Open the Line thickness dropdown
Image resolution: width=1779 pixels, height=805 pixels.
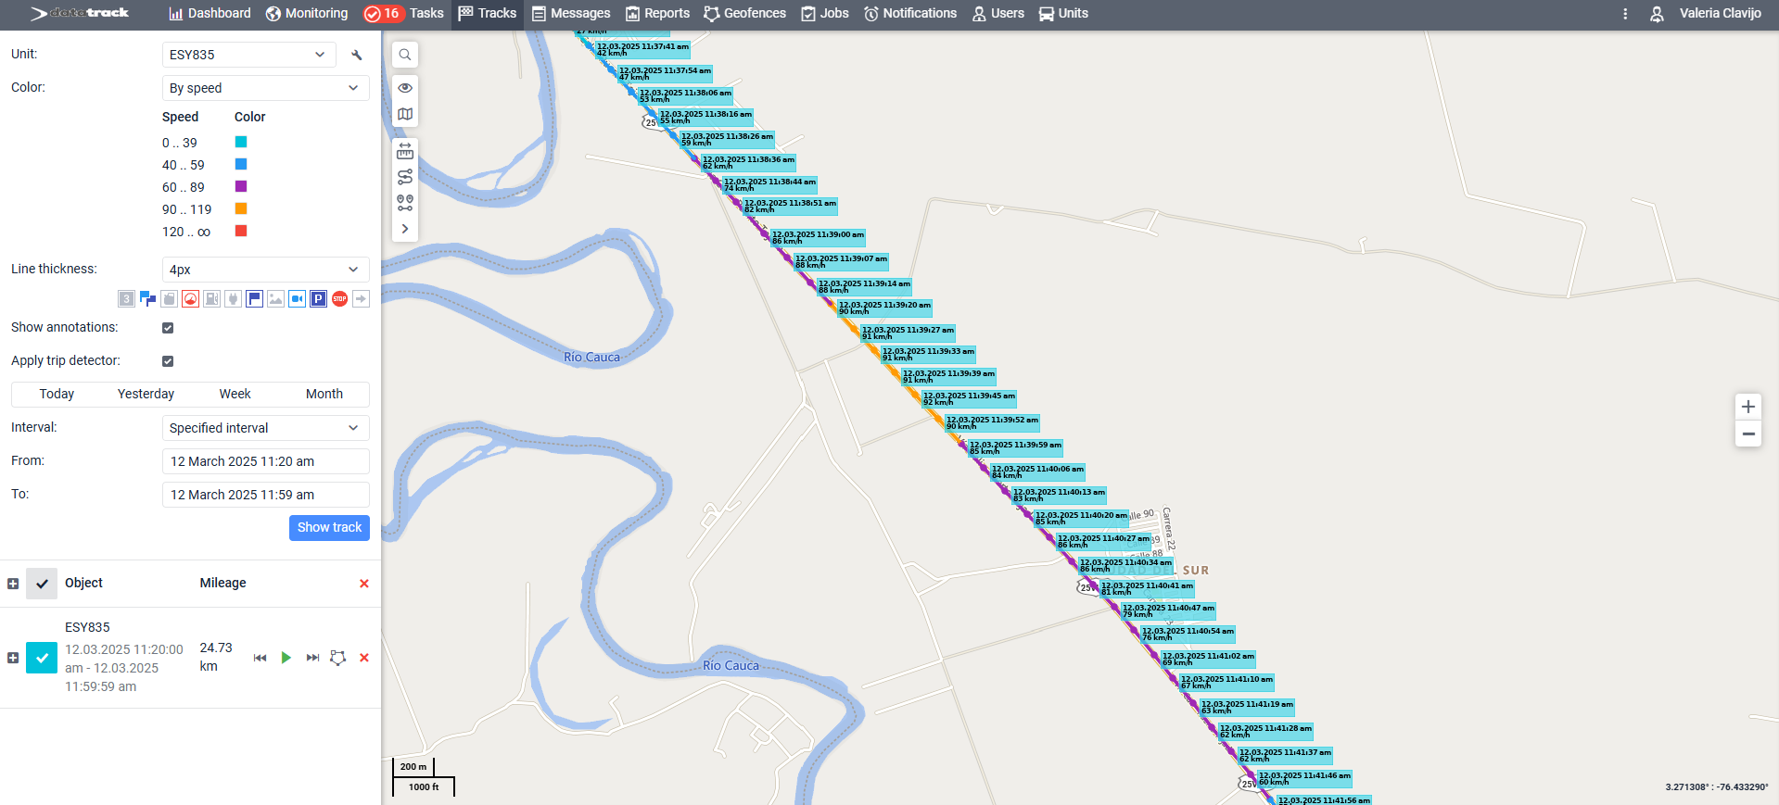pyautogui.click(x=265, y=270)
